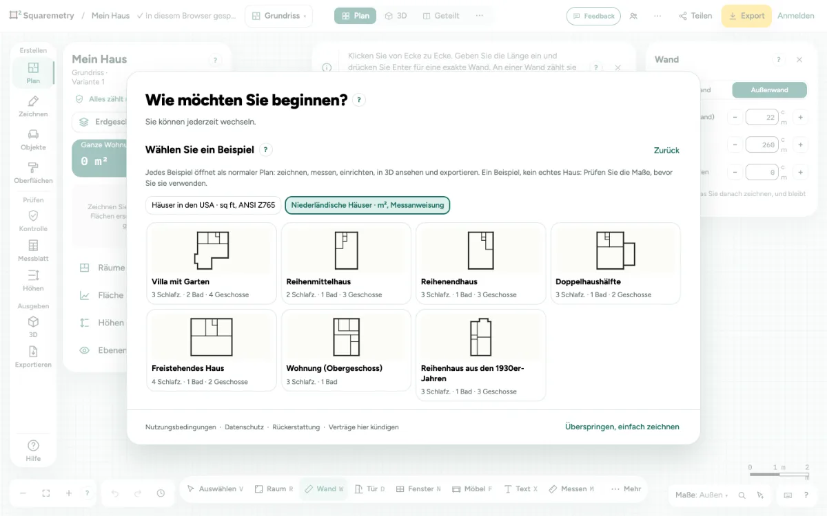Increase the 22 cm wall value with plus
Viewport: 827px width, 516px height.
pyautogui.click(x=801, y=117)
